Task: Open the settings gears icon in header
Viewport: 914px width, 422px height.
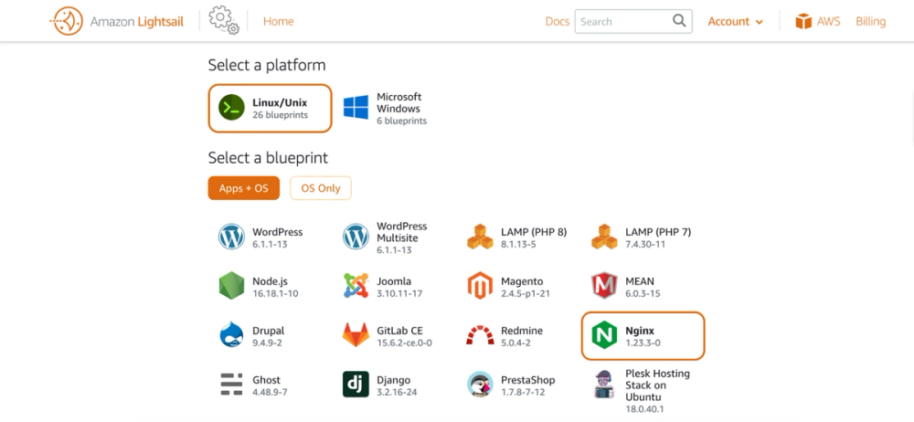Action: tap(224, 20)
